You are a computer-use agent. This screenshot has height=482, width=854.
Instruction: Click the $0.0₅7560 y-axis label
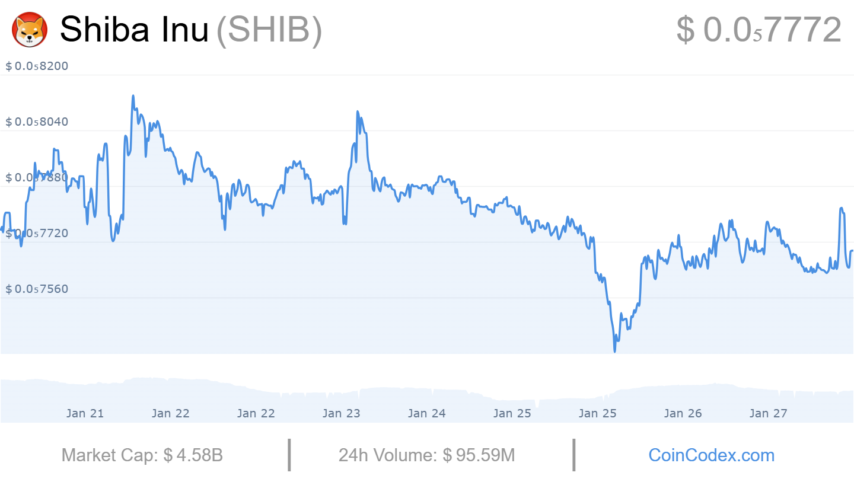(37, 289)
